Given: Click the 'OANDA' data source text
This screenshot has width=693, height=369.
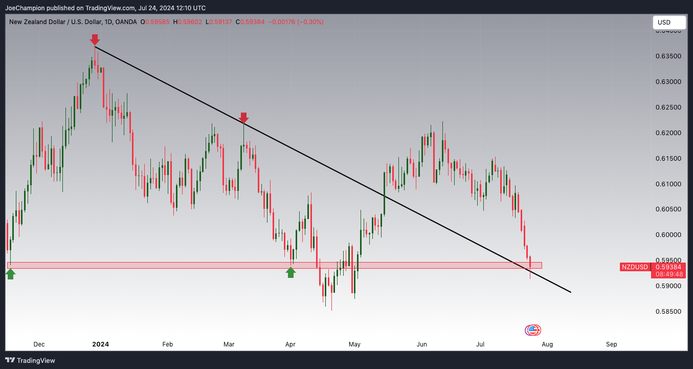Looking at the screenshot, I should (x=126, y=22).
